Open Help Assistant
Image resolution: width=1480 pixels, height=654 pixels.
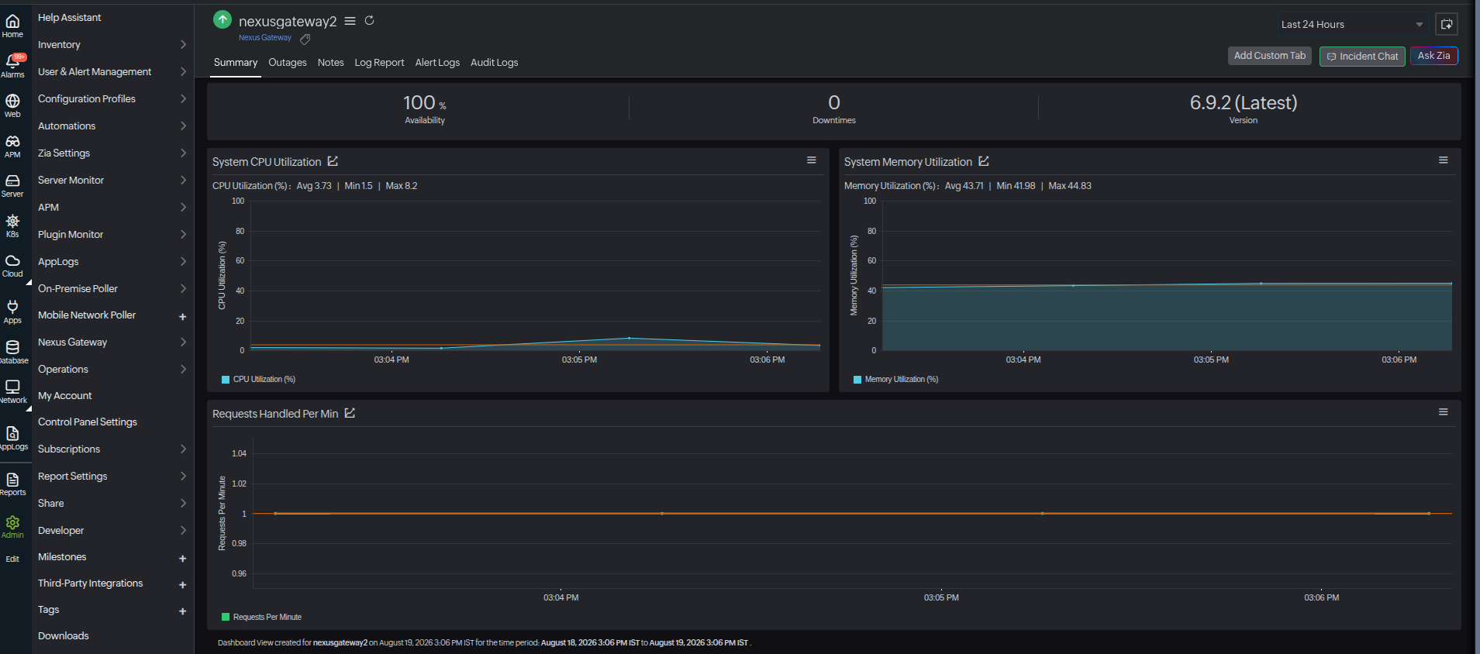click(x=70, y=18)
